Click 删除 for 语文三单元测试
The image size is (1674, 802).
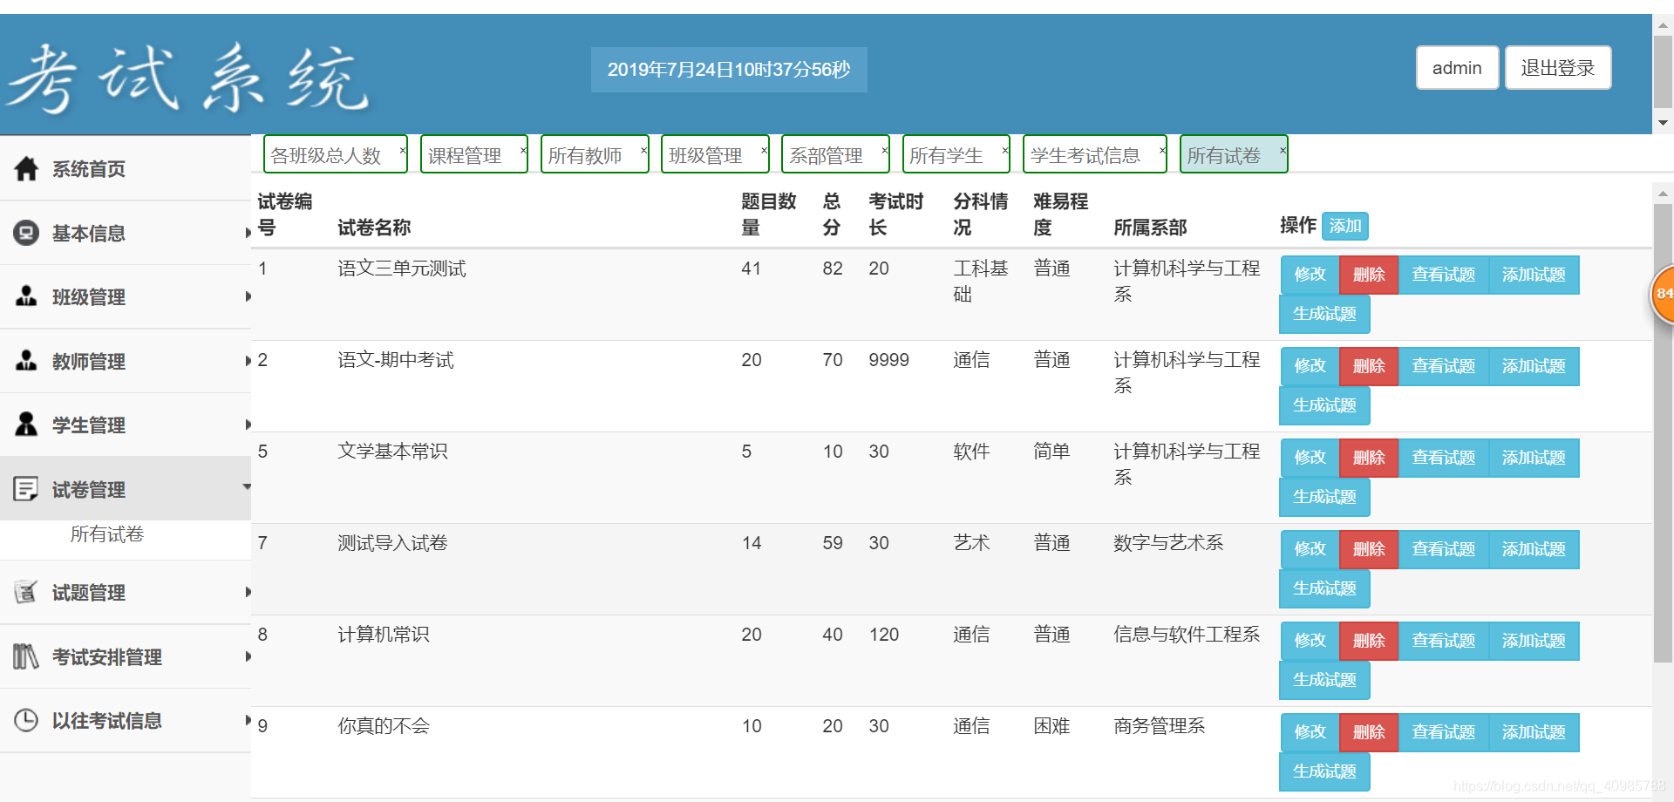click(1369, 275)
